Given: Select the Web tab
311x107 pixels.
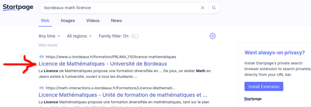Looking at the screenshot, I should [45, 21].
